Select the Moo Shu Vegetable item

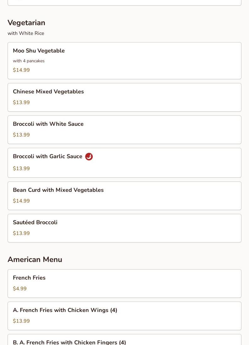point(124,61)
